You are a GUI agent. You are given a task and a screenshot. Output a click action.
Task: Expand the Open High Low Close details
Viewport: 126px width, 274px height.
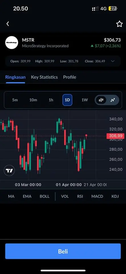113,61
